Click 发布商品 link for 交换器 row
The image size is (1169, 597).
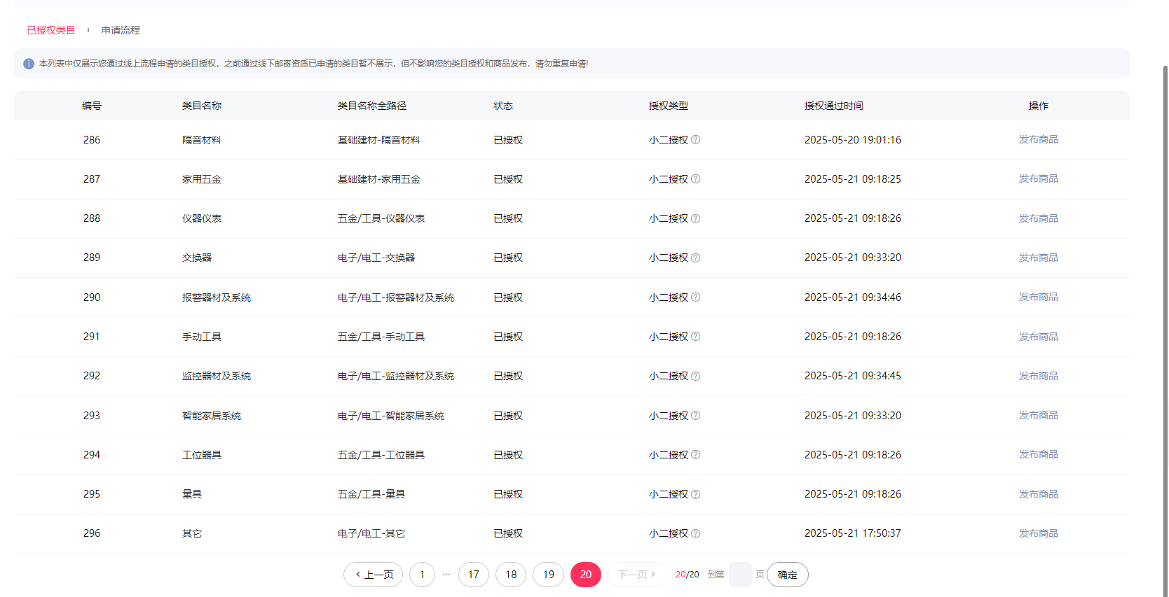1038,258
